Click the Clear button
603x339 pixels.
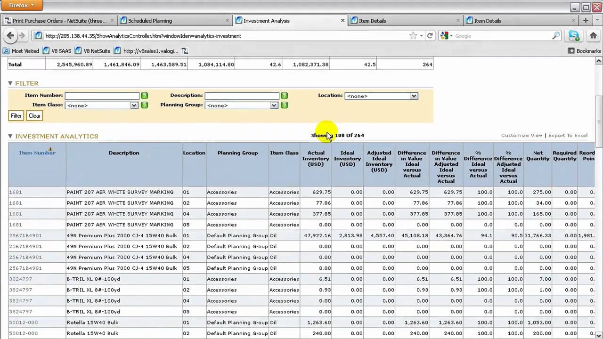click(x=34, y=116)
